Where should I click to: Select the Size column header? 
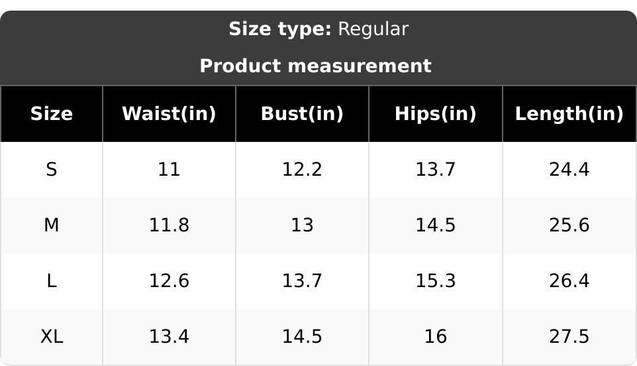(x=52, y=114)
